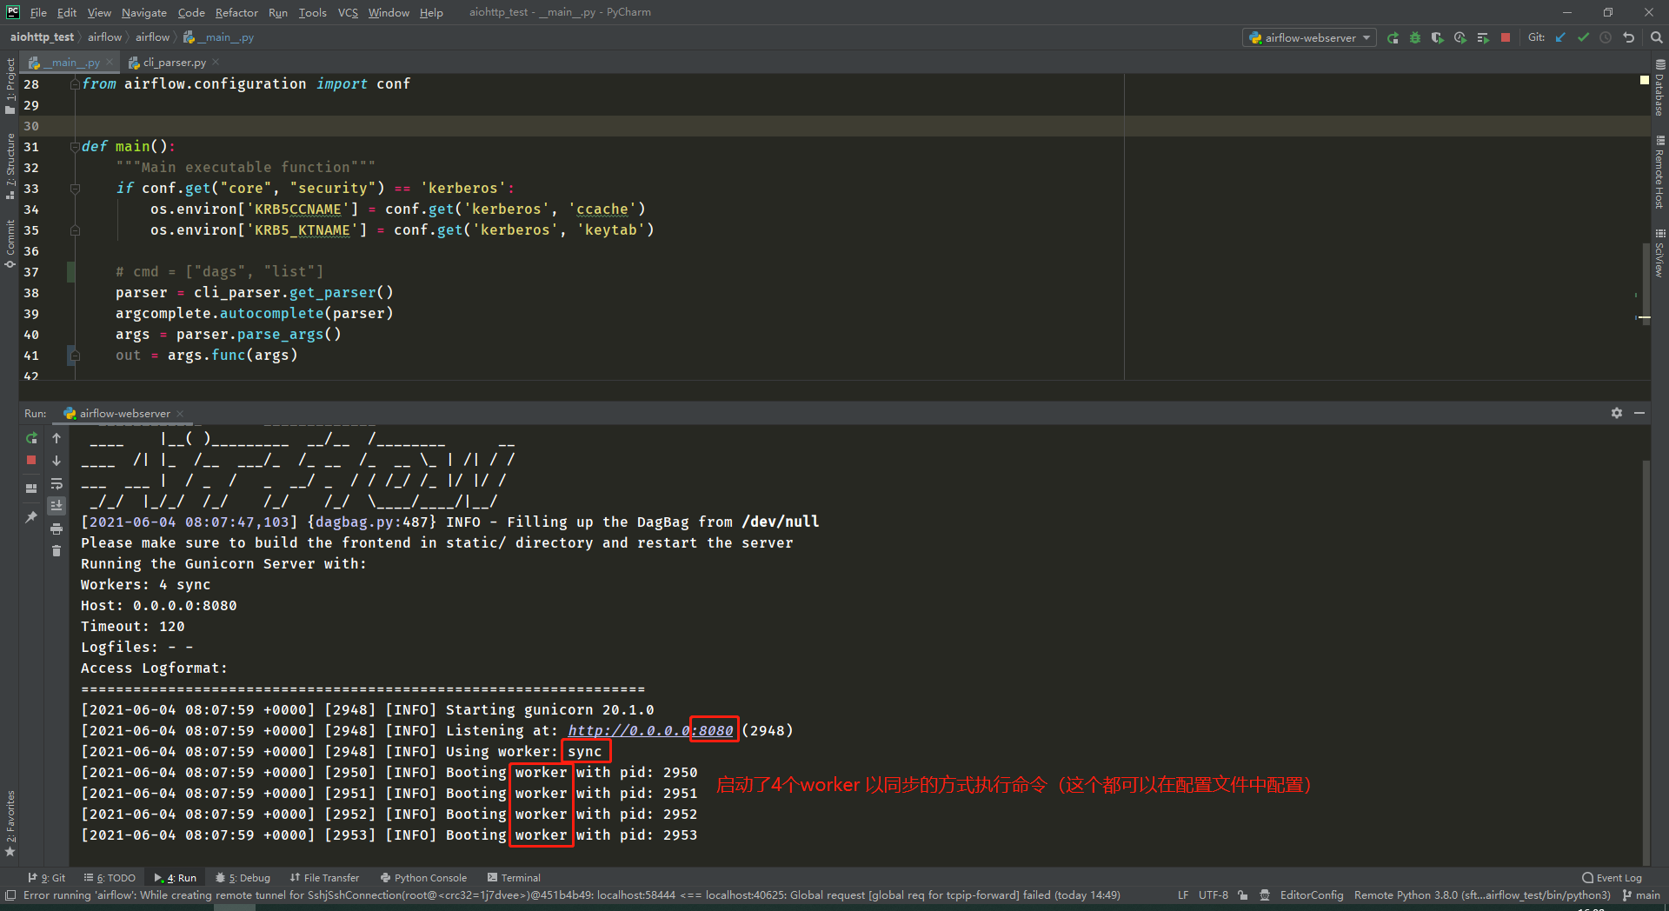The image size is (1669, 911).
Task: Move up the stack trace arrow
Action: coord(57,438)
